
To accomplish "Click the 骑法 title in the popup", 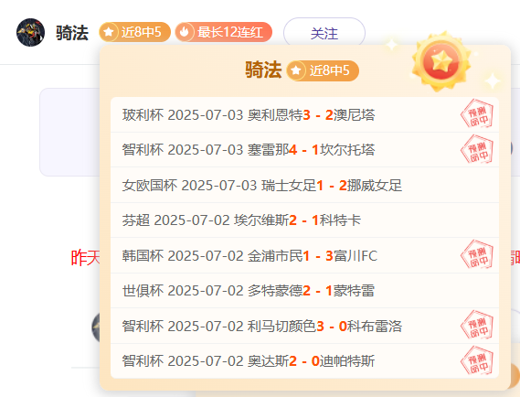I will pos(263,70).
